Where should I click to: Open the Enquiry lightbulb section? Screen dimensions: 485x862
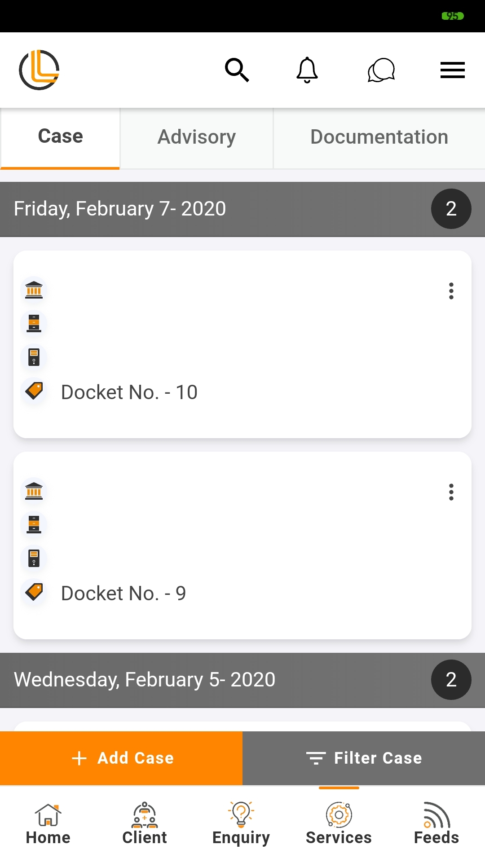pos(241,824)
